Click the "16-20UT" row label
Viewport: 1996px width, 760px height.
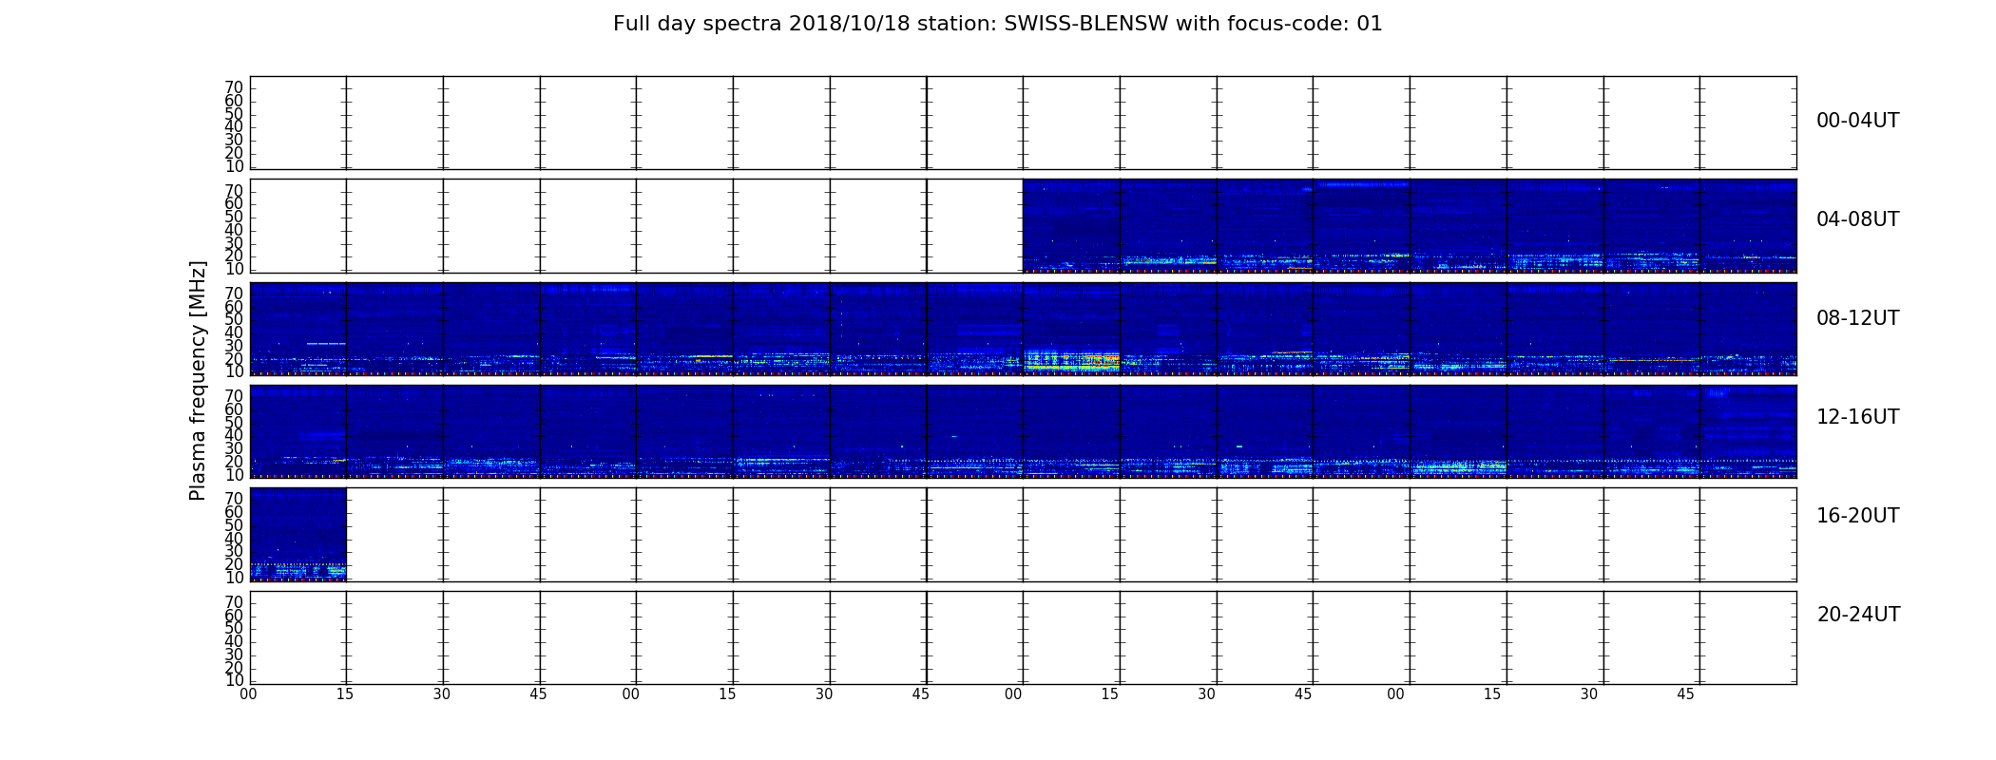(1858, 516)
